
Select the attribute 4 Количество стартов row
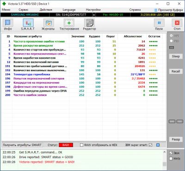click(x=84, y=50)
